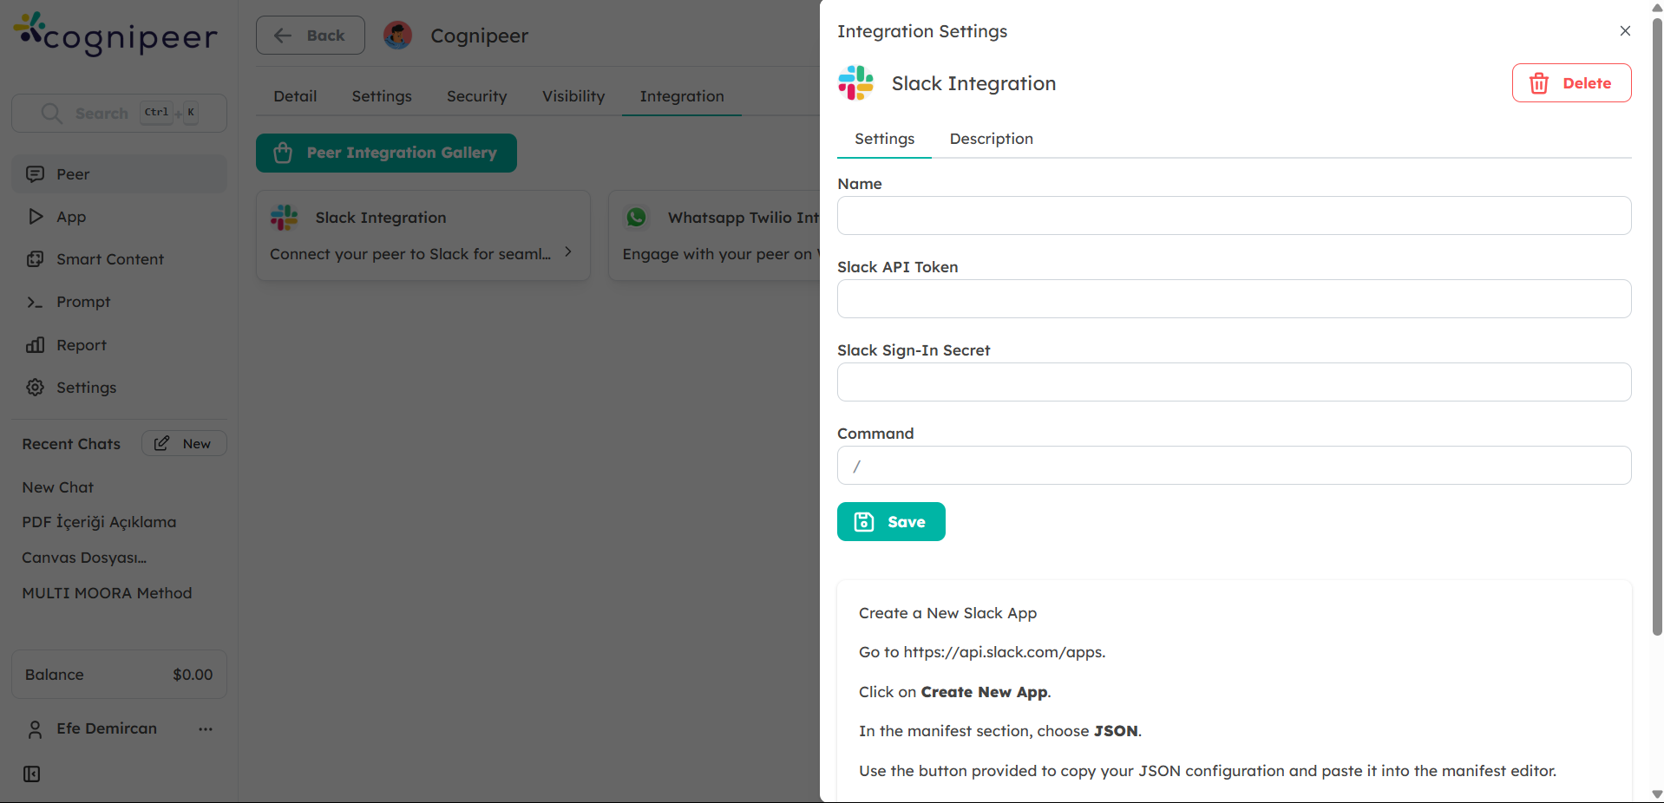1664x803 pixels.
Task: Close the Integration Settings panel
Action: [x=1625, y=31]
